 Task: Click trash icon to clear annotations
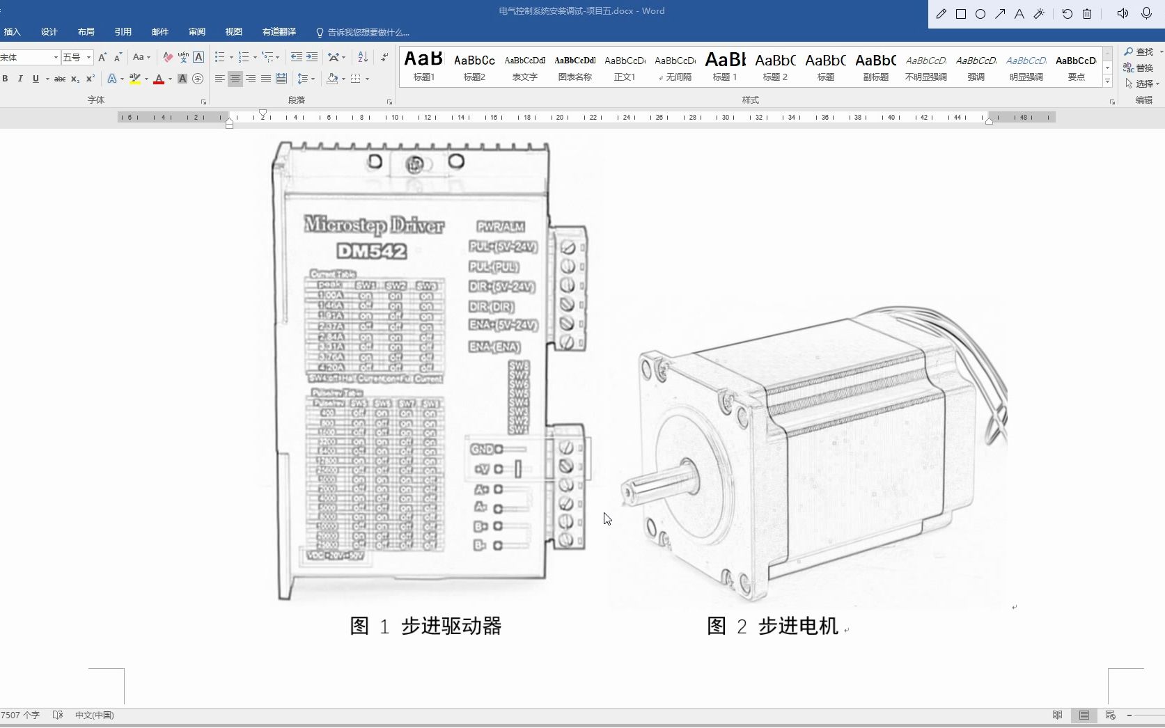click(1087, 14)
